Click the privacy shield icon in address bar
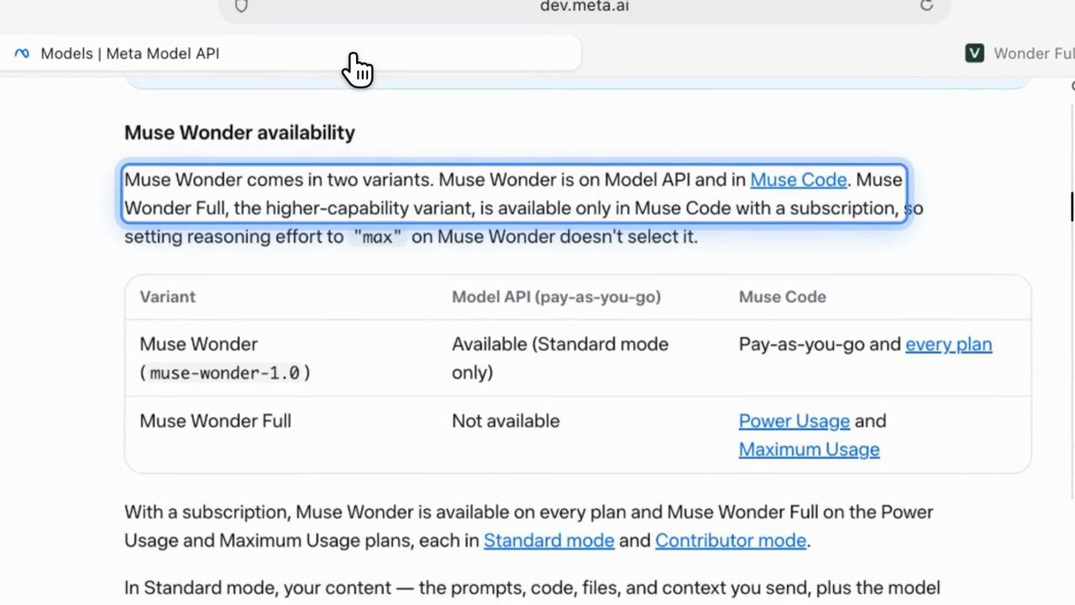1075x605 pixels. coord(241,6)
